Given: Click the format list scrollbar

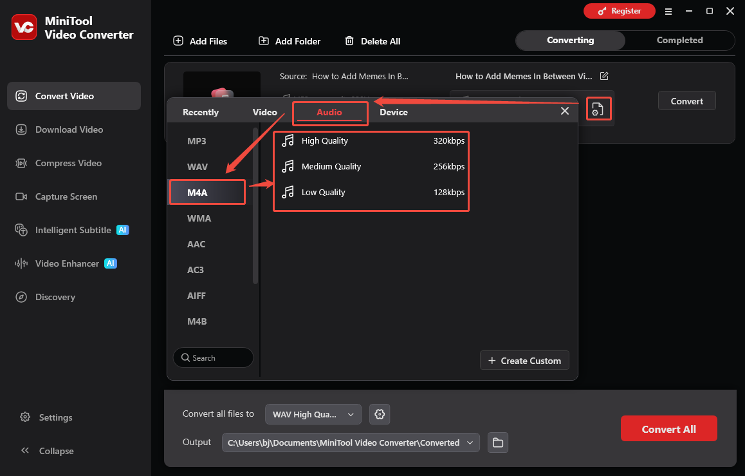Looking at the screenshot, I should (255, 205).
